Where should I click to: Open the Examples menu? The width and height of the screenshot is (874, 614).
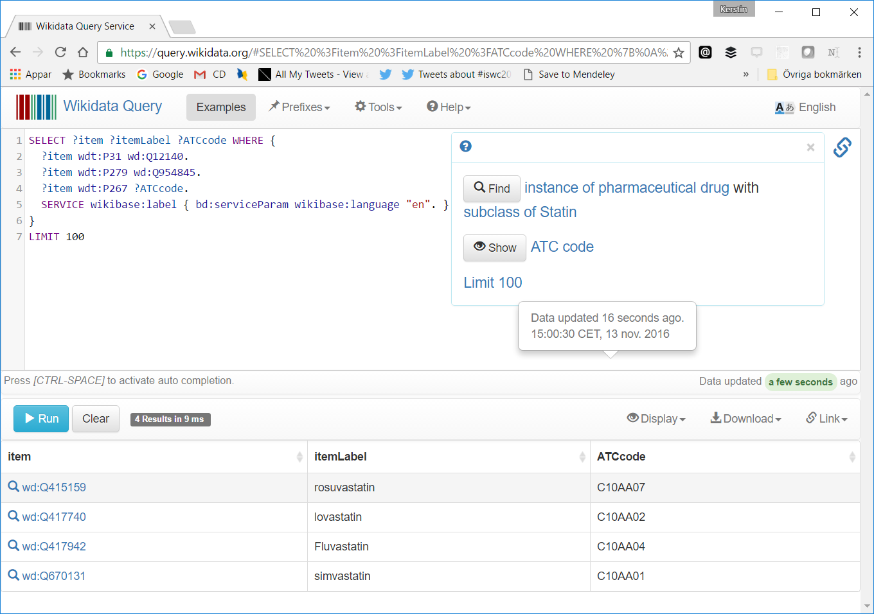click(221, 107)
